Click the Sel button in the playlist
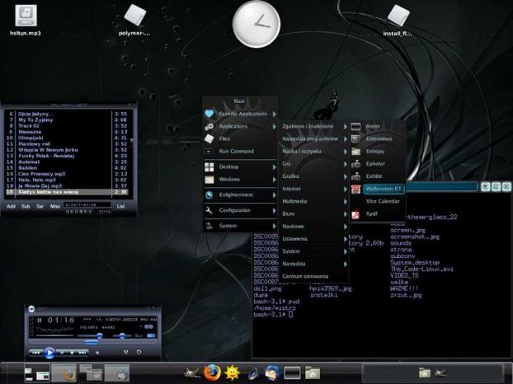 pyautogui.click(x=40, y=207)
